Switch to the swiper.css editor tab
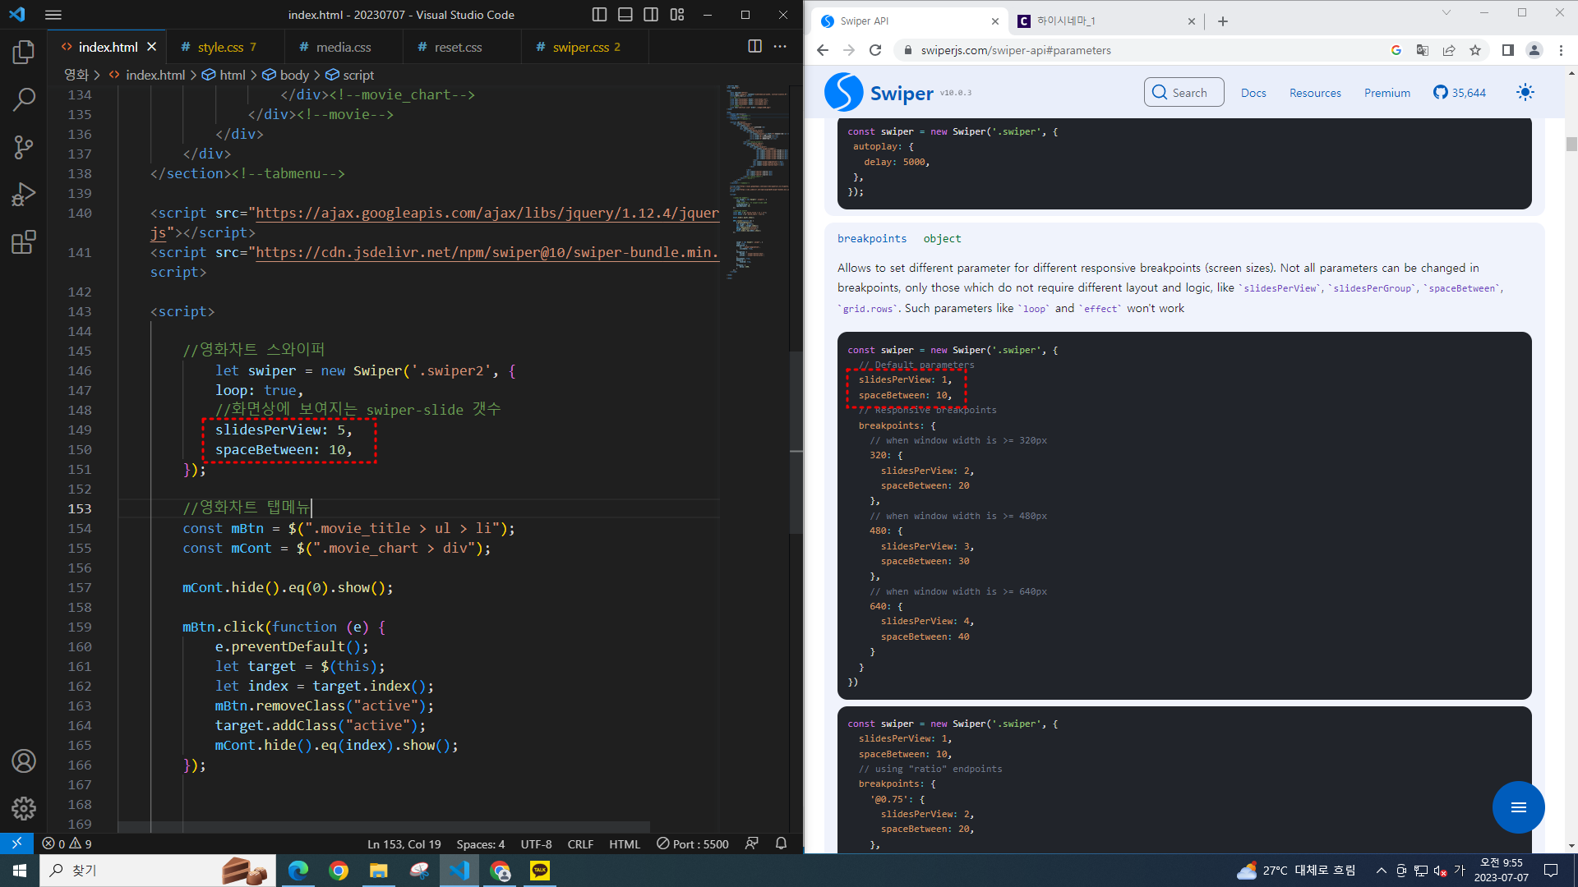The width and height of the screenshot is (1578, 887). (x=580, y=48)
